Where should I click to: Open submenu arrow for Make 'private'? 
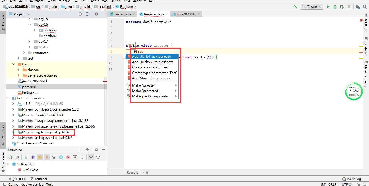click(x=176, y=85)
